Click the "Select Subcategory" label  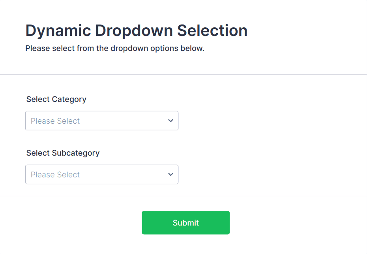pos(63,153)
